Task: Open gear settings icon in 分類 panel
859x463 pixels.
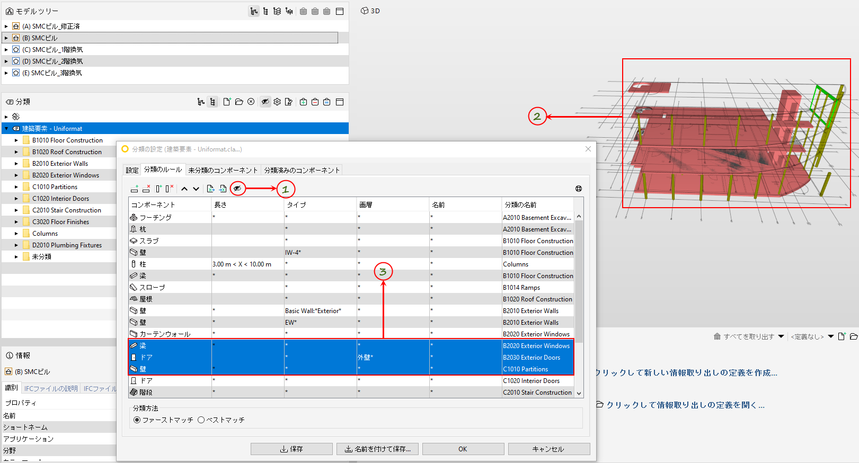Action: 277,102
